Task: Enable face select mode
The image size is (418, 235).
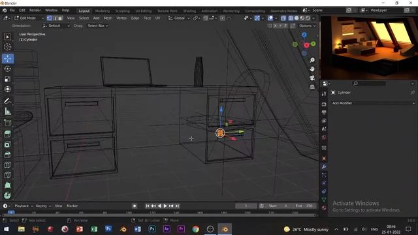Action: 60,18
